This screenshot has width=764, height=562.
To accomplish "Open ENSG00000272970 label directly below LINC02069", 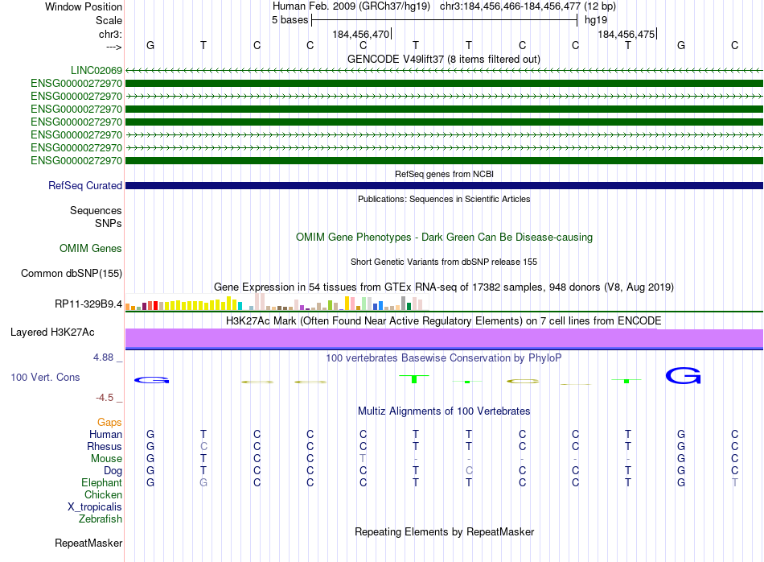I will click(76, 84).
